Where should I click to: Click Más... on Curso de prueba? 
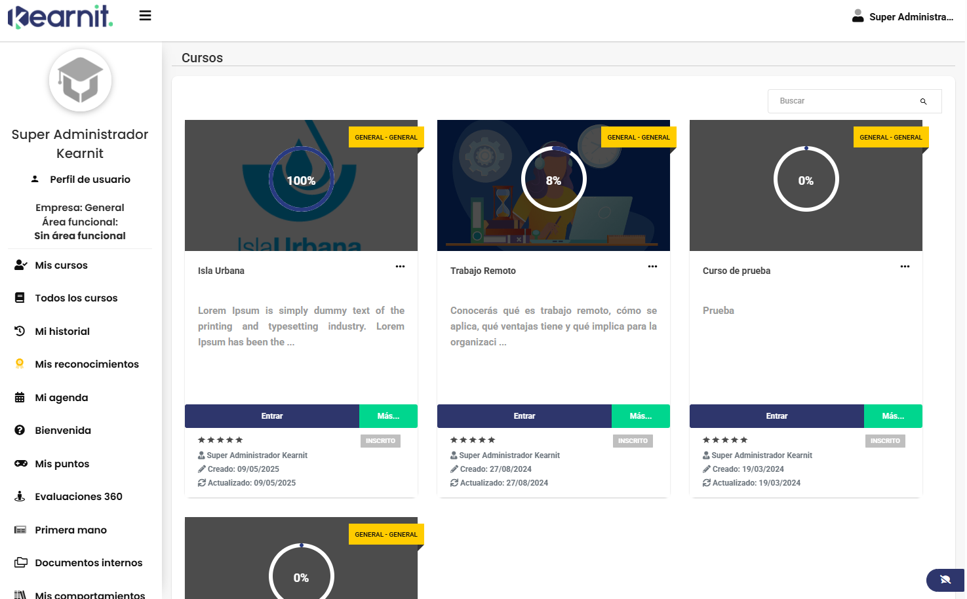pyautogui.click(x=893, y=416)
